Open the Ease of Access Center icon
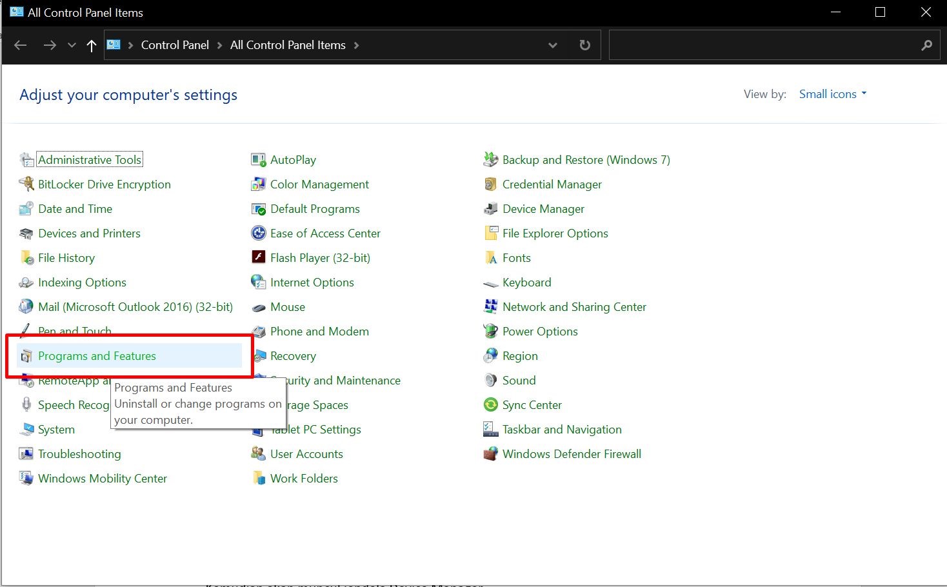 tap(258, 234)
